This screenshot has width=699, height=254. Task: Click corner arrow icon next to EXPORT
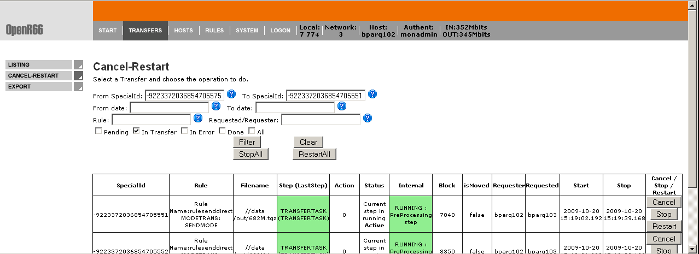pyautogui.click(x=78, y=86)
